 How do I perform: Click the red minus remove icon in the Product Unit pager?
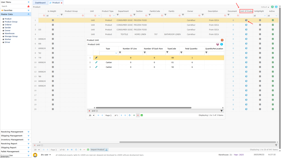pyautogui.click(x=138, y=115)
